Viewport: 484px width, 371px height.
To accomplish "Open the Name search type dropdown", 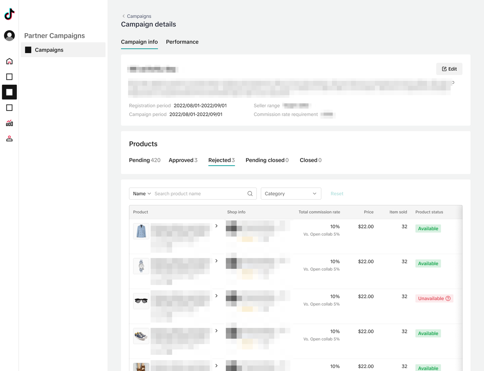I will coord(142,194).
